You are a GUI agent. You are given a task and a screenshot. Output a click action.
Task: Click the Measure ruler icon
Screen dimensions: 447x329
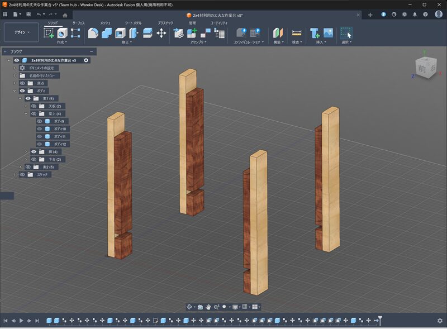(x=297, y=33)
